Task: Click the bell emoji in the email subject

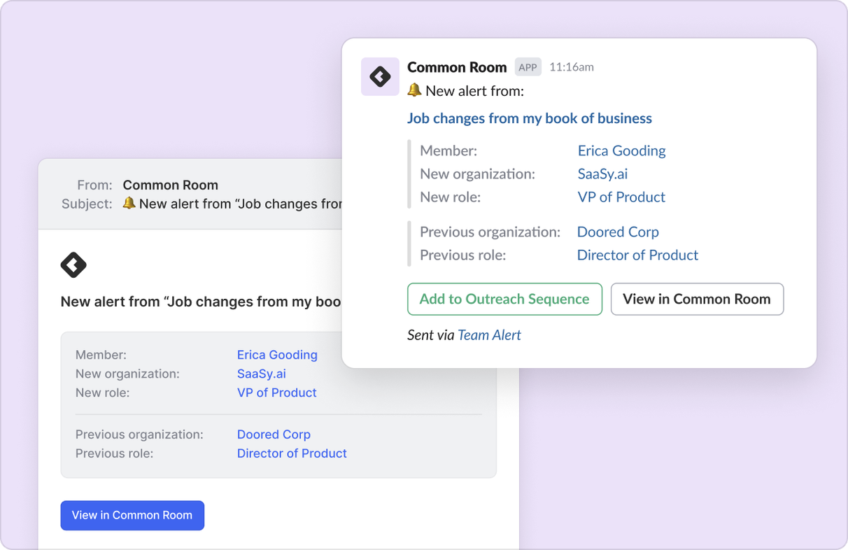Action: [129, 203]
